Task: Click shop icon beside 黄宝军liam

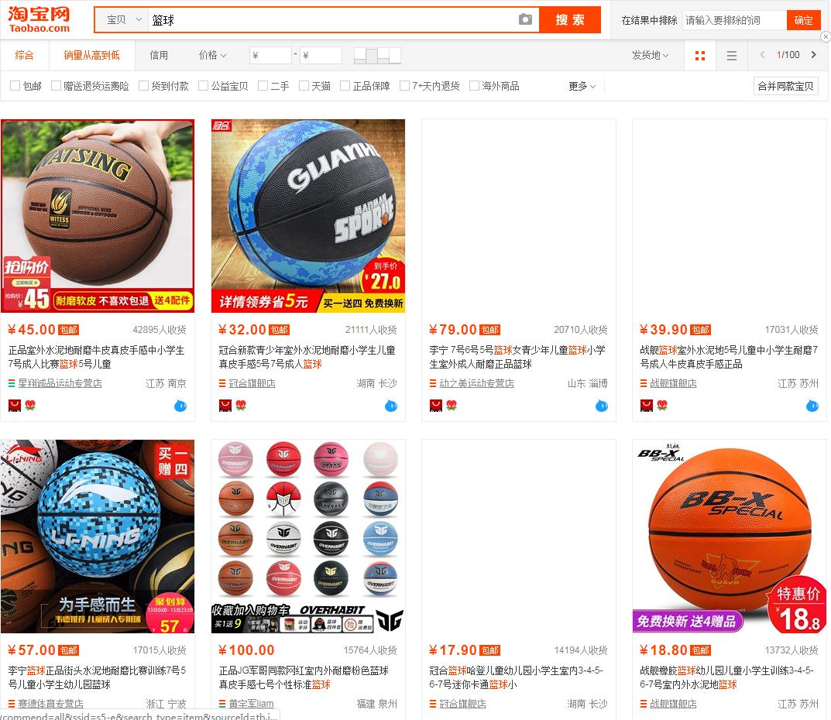Action: click(x=222, y=704)
